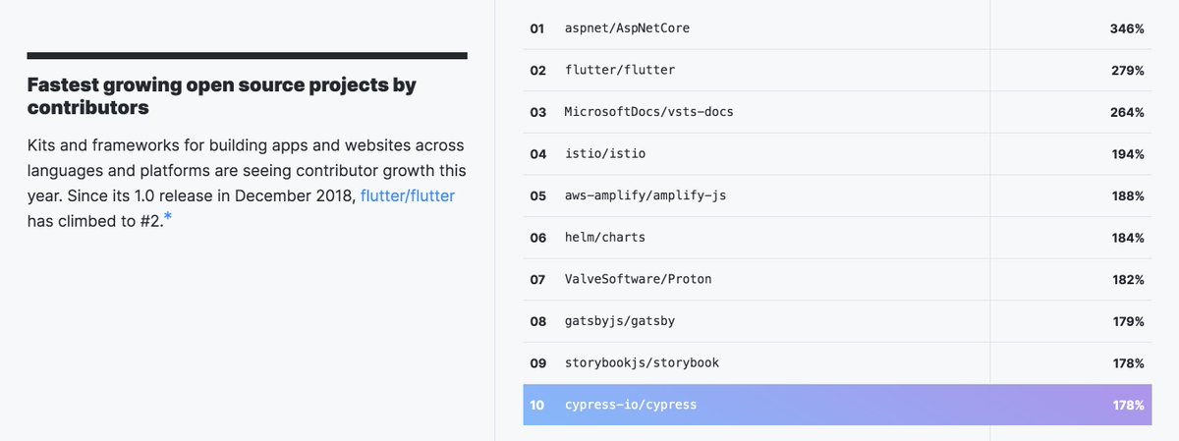
Task: Click rank number 01 in the list
Action: (x=537, y=28)
